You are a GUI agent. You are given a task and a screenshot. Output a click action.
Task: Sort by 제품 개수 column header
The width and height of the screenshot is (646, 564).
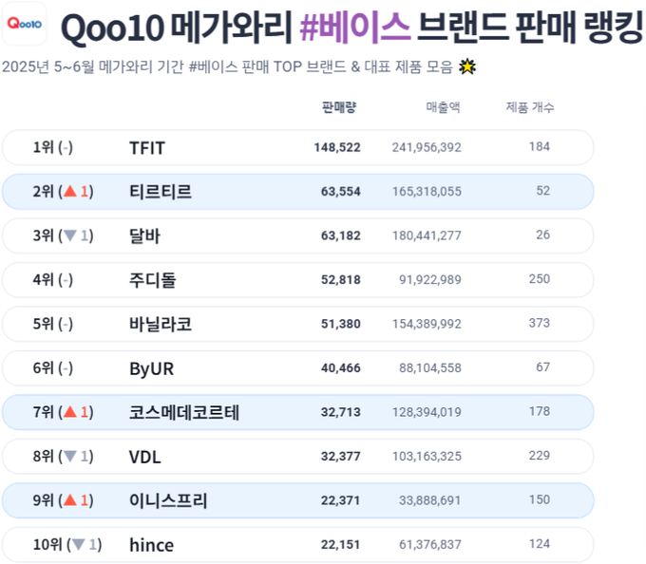[x=530, y=107]
